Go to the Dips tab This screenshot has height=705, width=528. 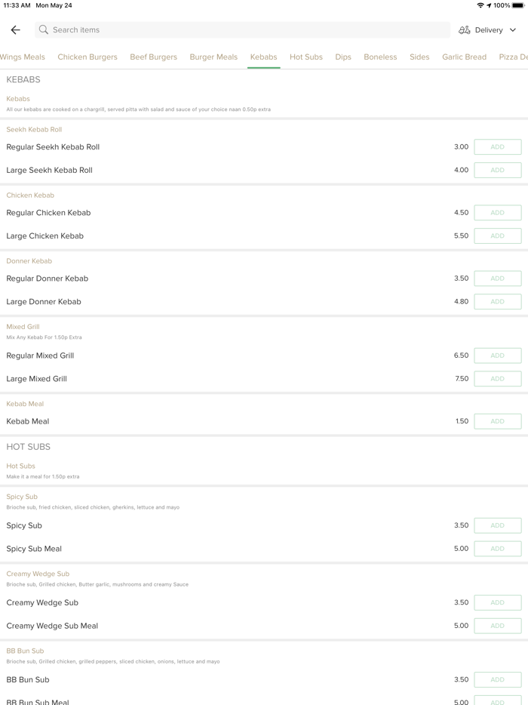[343, 57]
